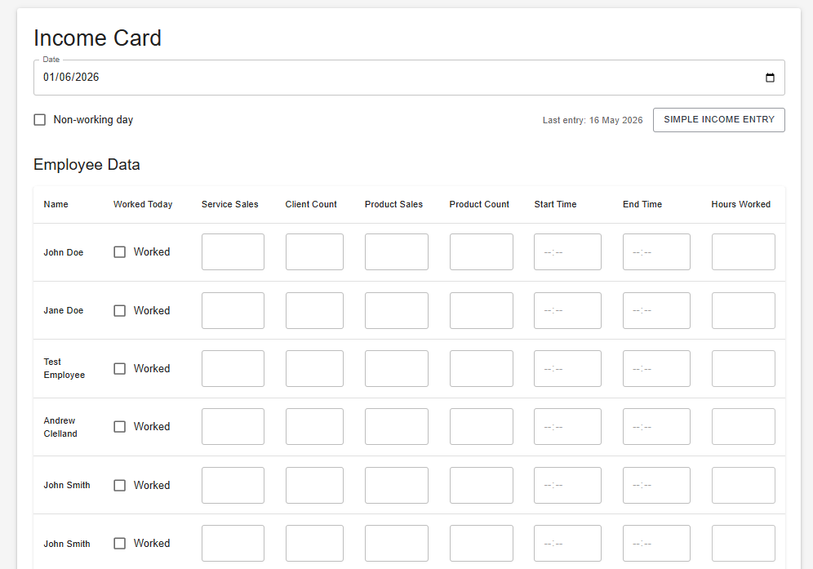Check Worked for Test Employee
The image size is (813, 569).
pyautogui.click(x=120, y=369)
